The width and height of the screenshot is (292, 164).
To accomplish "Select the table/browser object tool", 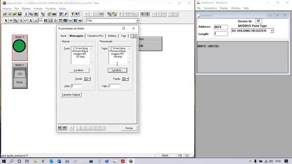I will [60, 20].
